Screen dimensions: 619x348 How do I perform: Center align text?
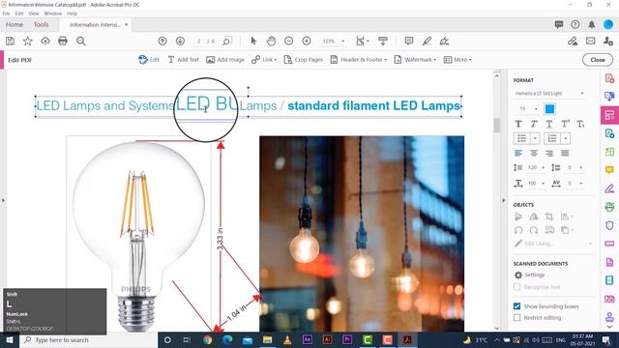[x=534, y=153]
